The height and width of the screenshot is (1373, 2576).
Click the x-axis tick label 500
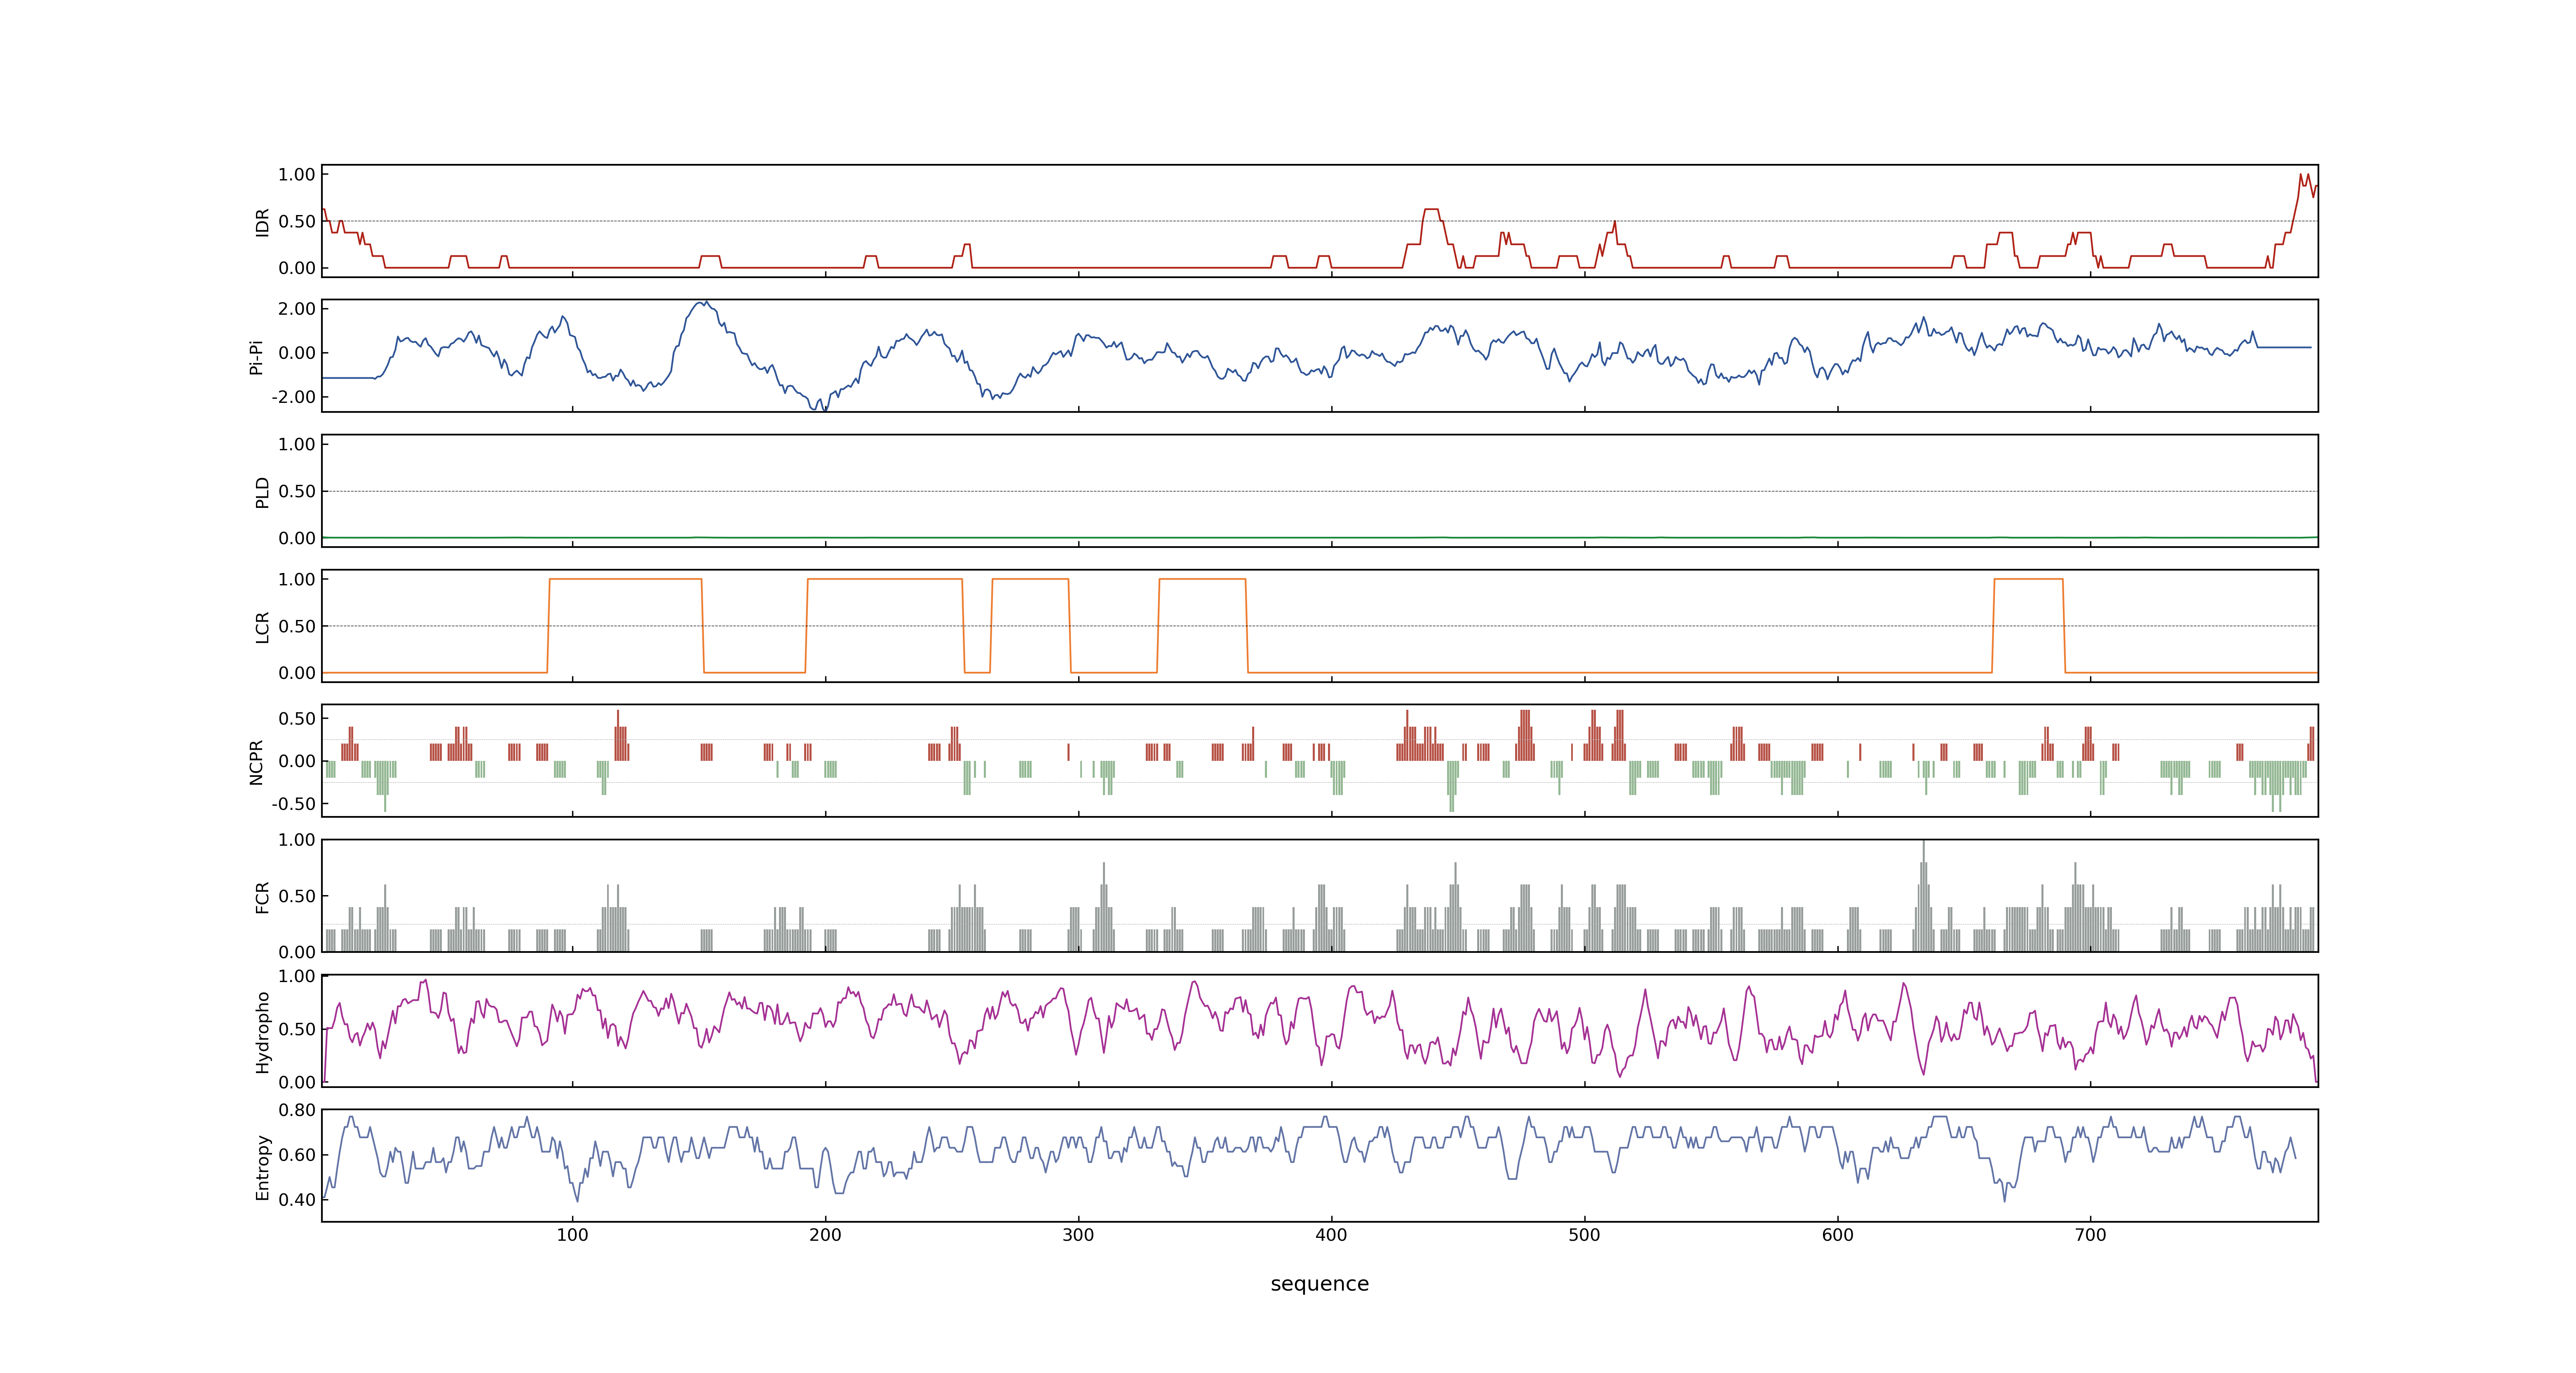1584,1235
